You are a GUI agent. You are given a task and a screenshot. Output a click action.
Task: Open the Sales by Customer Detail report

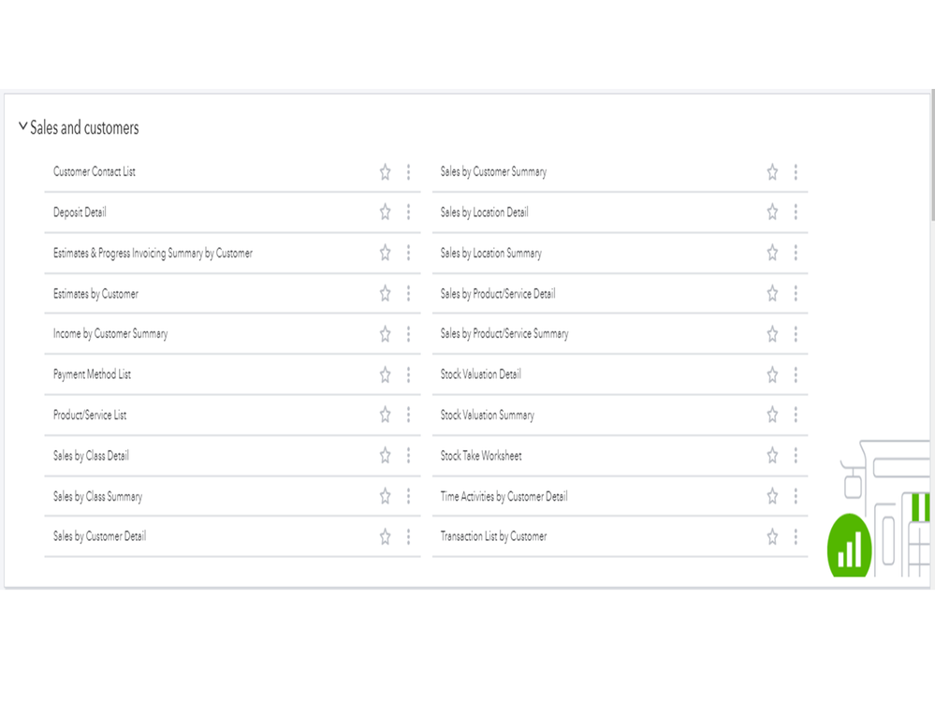pos(99,536)
